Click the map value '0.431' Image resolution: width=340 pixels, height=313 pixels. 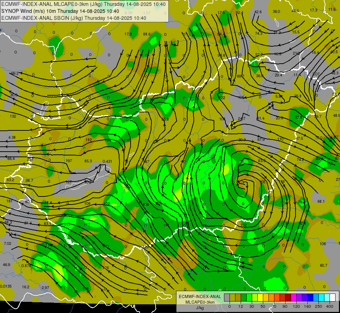[x=107, y=161]
